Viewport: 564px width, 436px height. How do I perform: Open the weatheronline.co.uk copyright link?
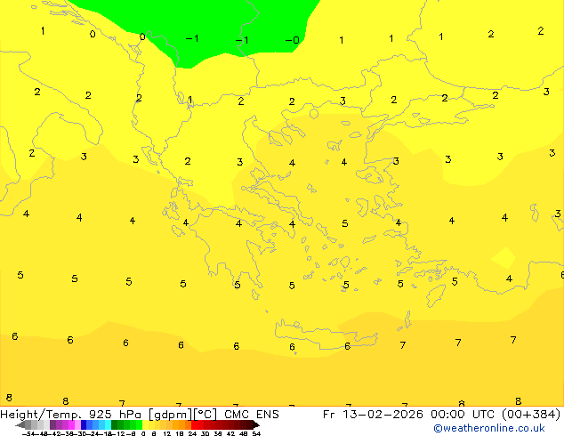tap(489, 428)
